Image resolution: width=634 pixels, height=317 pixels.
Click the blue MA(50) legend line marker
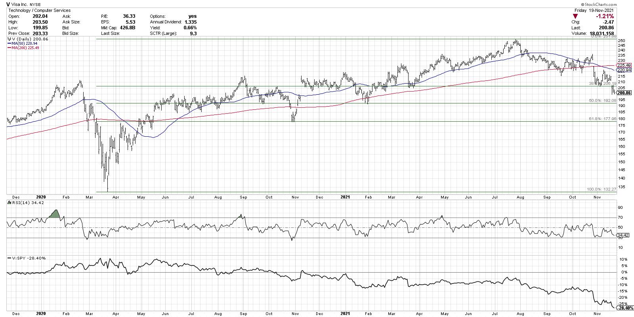tap(10, 44)
